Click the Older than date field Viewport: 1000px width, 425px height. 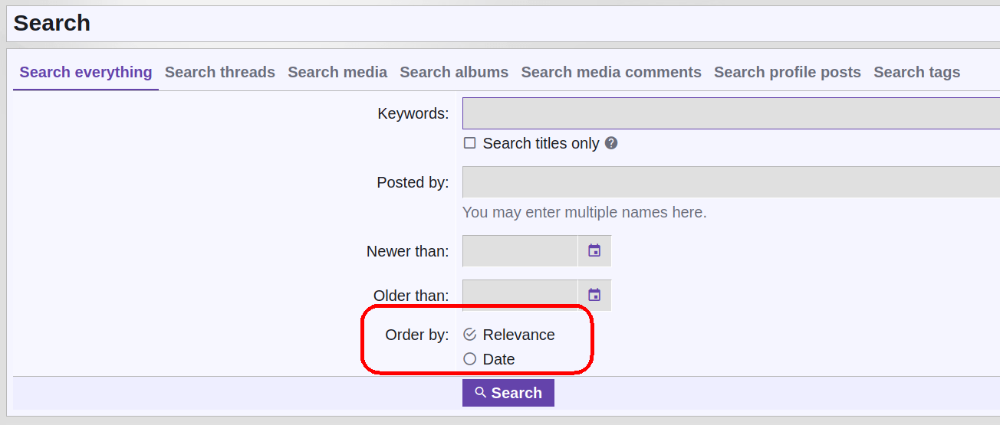pyautogui.click(x=520, y=296)
